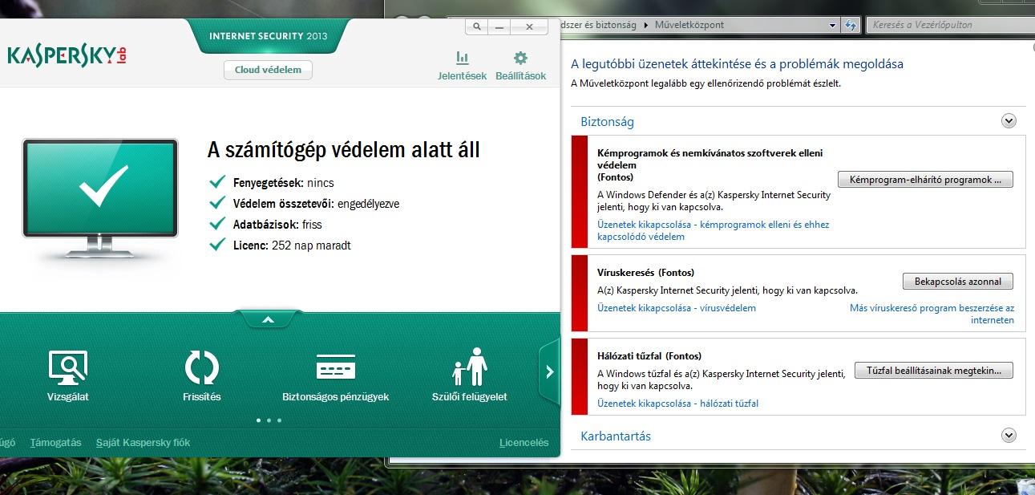Click the Víruskeresés (Fontos) heading
Viewport: 1035px width, 495px height.
[x=645, y=273]
